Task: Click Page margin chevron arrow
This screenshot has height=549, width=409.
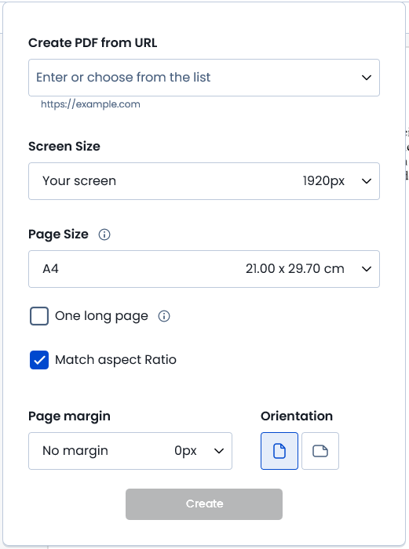Action: pyautogui.click(x=219, y=451)
